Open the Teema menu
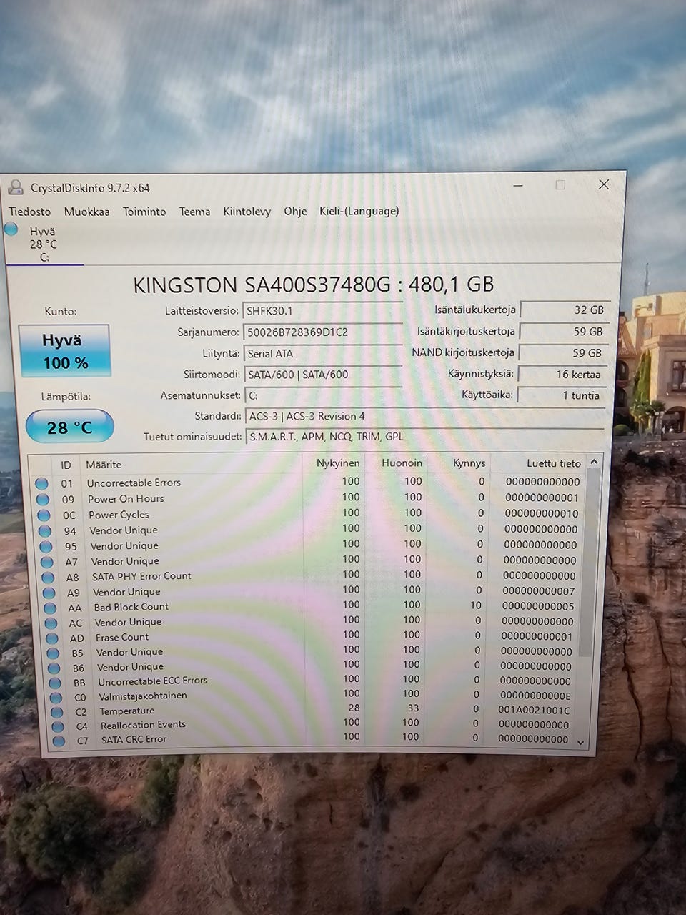The image size is (686, 915). click(x=194, y=212)
